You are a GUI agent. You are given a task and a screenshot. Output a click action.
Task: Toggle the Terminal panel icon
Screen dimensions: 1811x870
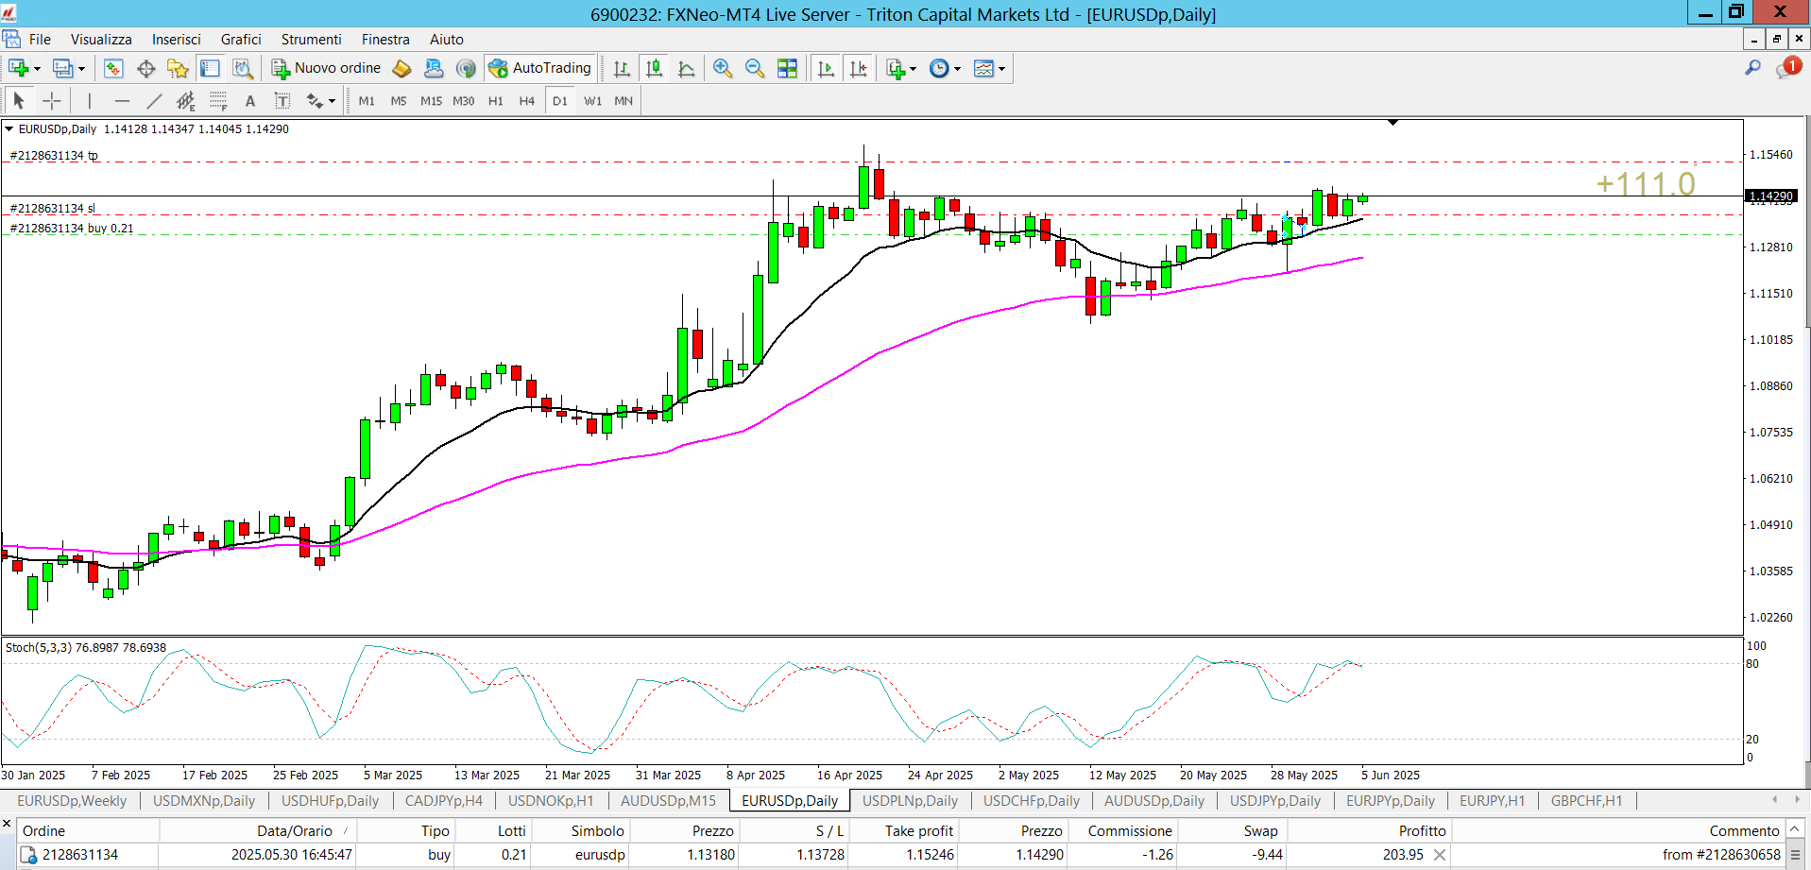click(x=210, y=68)
